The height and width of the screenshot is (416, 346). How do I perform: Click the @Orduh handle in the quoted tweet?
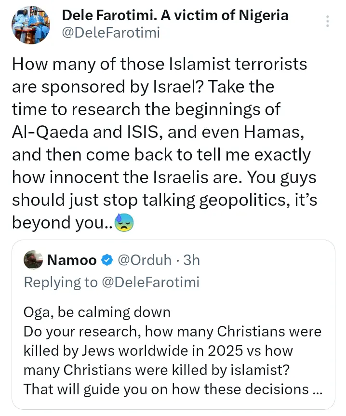[x=144, y=261]
